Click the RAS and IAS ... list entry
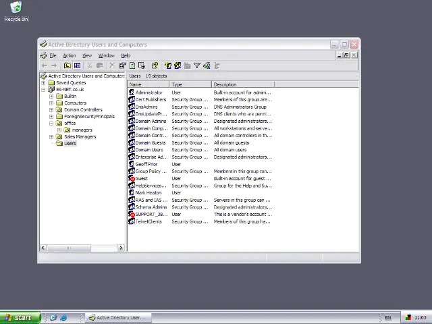Viewport: 432px width, 324px height. 151,200
